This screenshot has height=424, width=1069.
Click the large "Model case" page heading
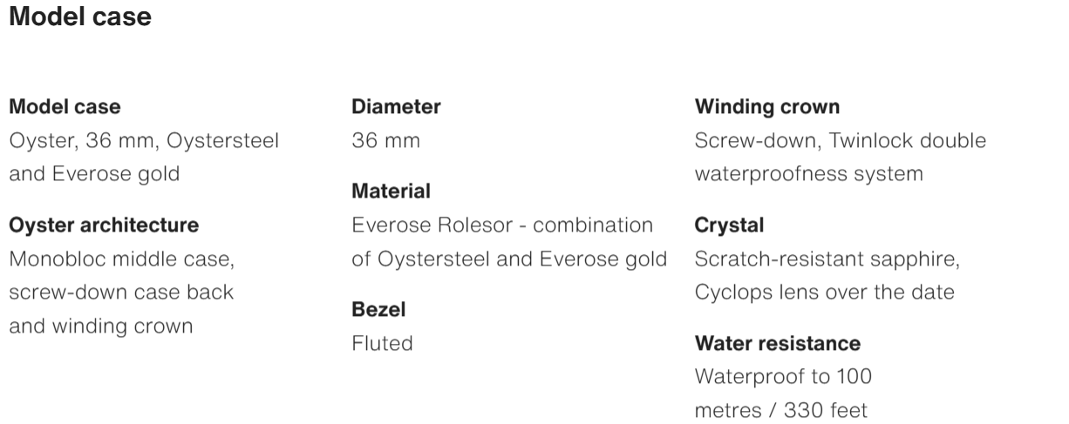click(80, 17)
